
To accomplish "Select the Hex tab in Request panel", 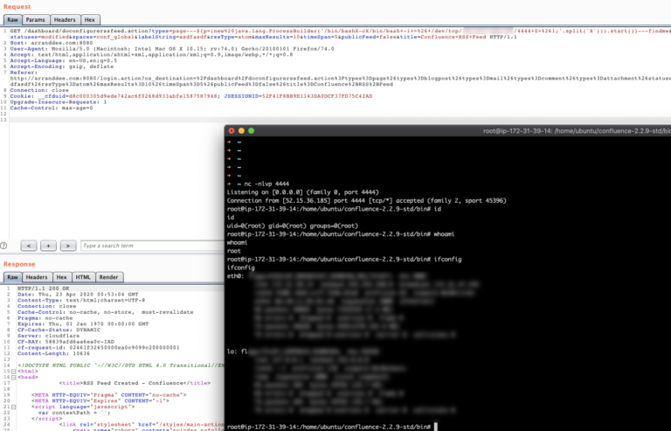I will [x=90, y=18].
